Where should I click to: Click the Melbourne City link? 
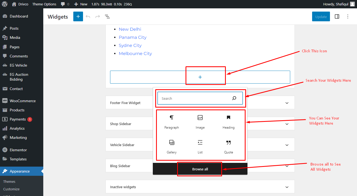[x=135, y=53]
